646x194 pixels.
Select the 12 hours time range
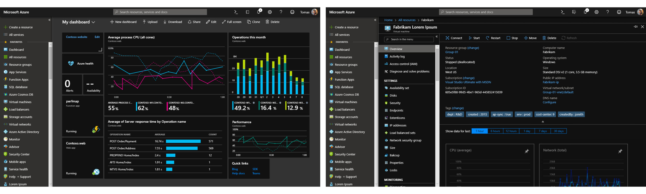coord(511,131)
